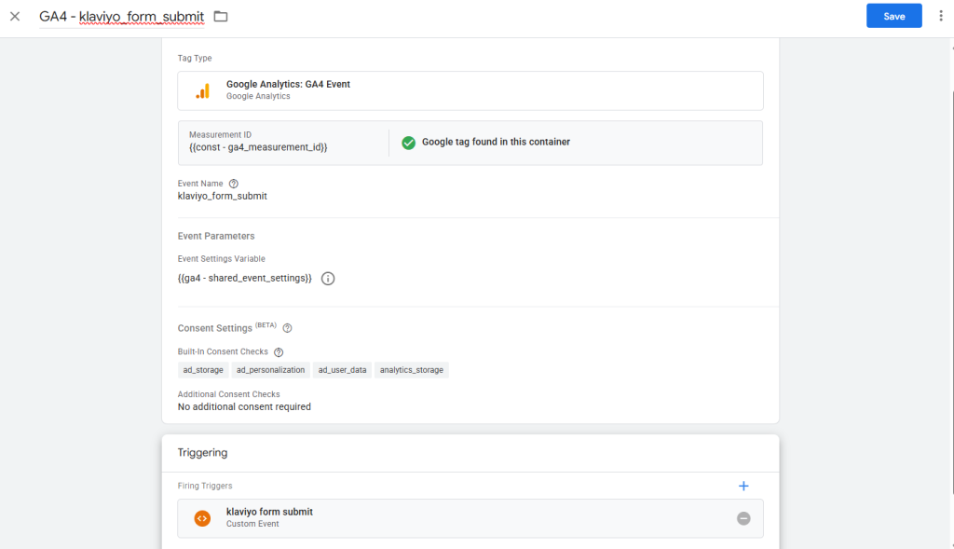Close the tag editor with X
Screen dimensions: 954x549
tap(15, 17)
